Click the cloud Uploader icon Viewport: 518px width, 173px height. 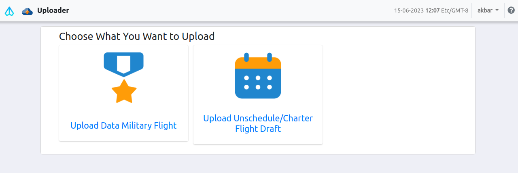[27, 11]
